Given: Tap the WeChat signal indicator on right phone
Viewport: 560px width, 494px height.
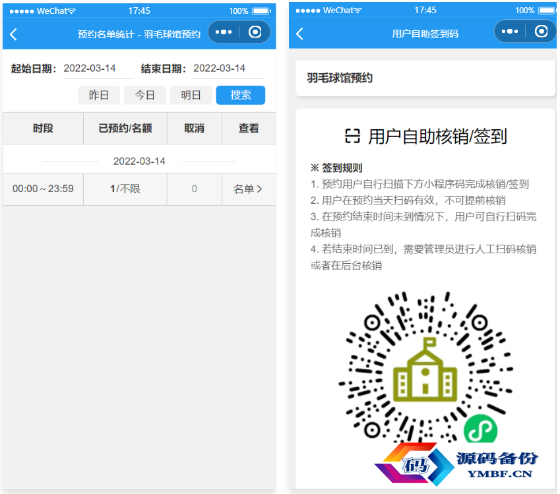Looking at the screenshot, I should (x=328, y=11).
